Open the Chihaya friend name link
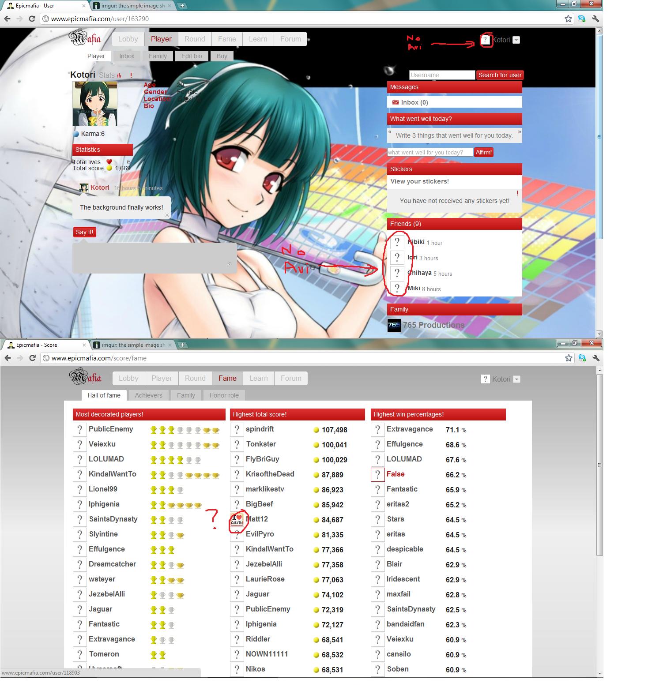 coord(419,273)
